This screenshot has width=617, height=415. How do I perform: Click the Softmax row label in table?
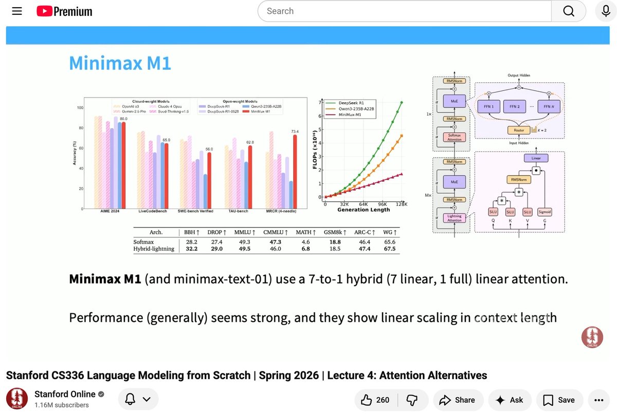point(144,242)
